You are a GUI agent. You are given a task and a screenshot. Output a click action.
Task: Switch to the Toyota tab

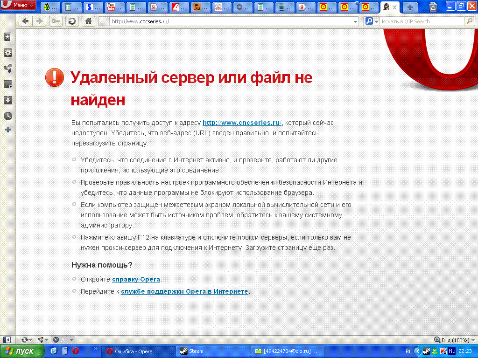tap(222, 7)
